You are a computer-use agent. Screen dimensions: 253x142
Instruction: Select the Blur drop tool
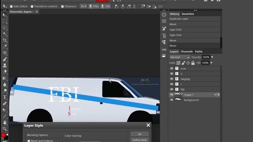(x=5, y=84)
